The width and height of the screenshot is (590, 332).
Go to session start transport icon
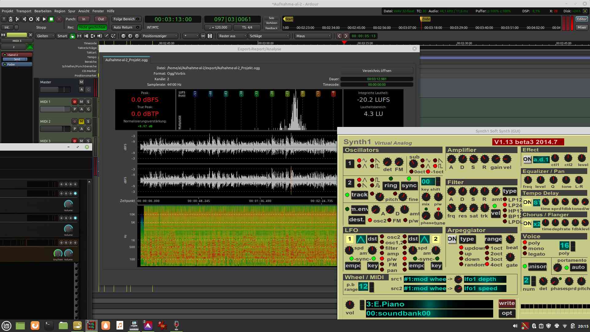pyautogui.click(x=18, y=19)
